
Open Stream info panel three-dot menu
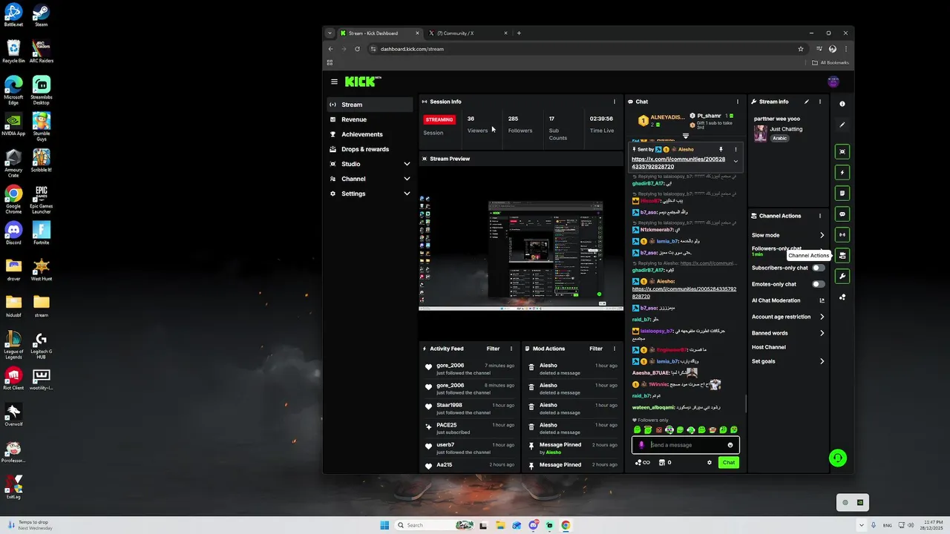[x=820, y=102]
